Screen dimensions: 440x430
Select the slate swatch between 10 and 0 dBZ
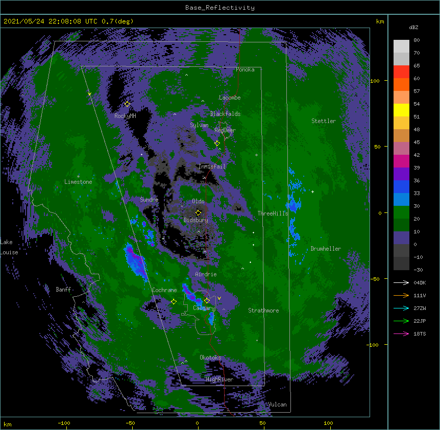[x=401, y=238]
